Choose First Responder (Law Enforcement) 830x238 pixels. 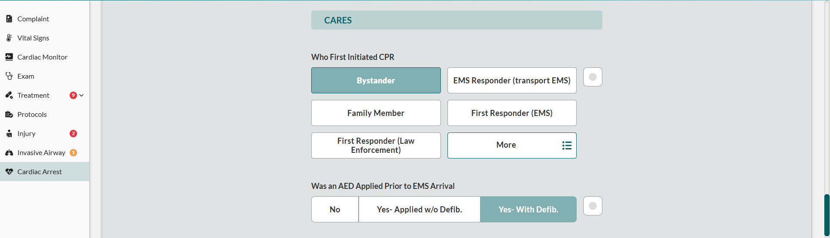tap(376, 145)
